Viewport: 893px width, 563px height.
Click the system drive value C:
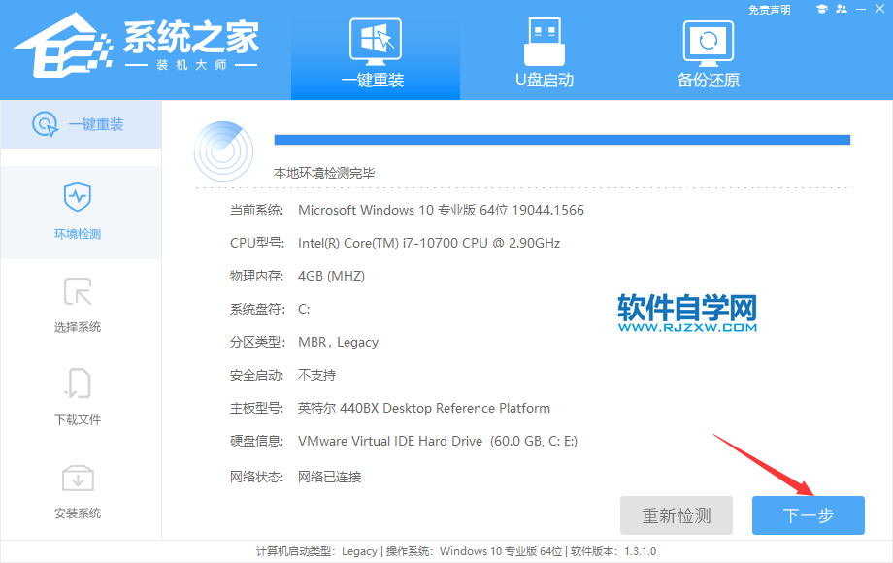[304, 309]
